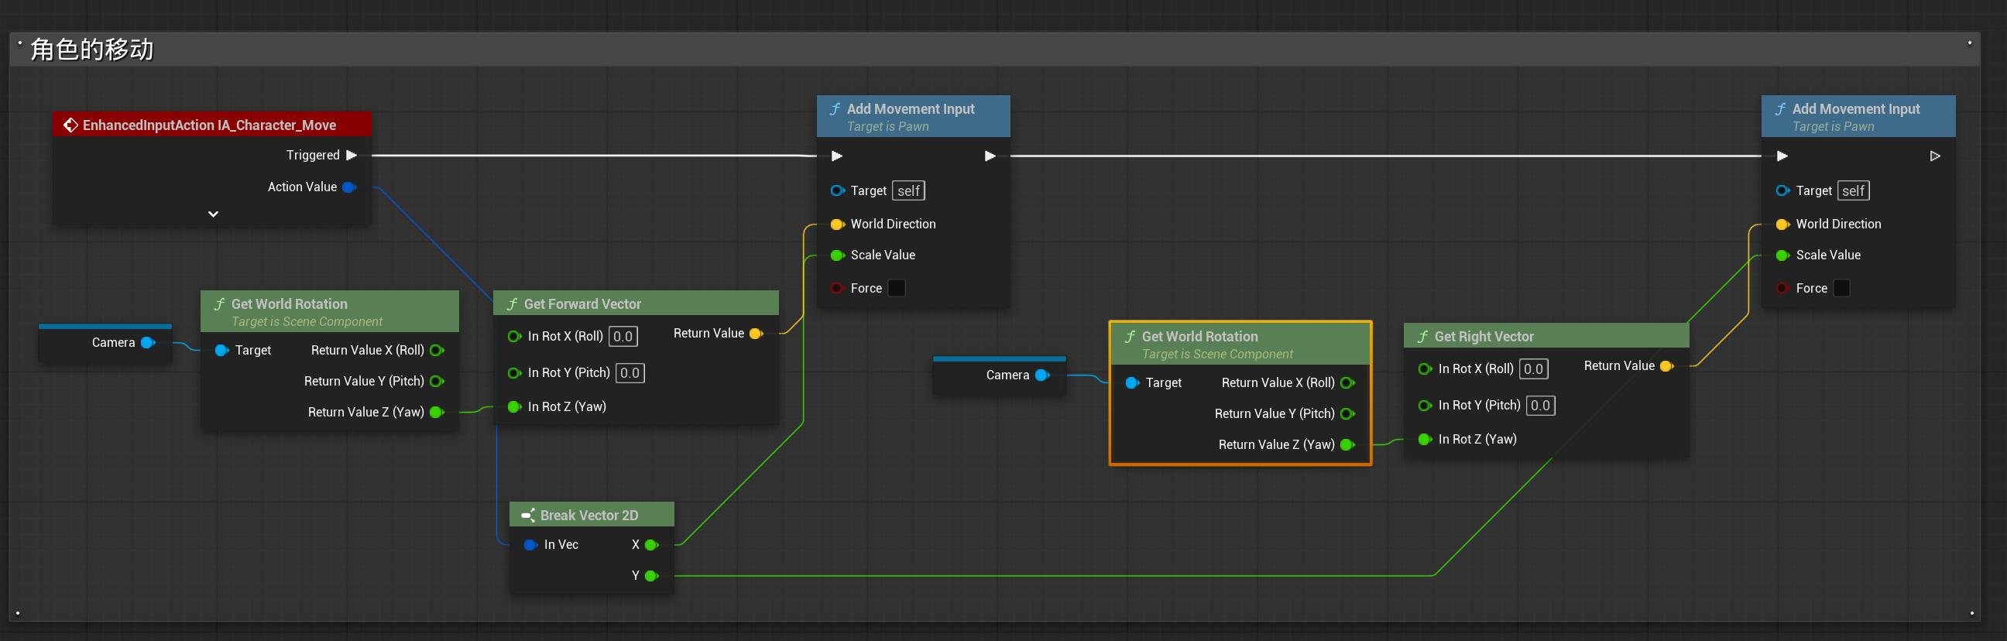This screenshot has height=641, width=2007.
Task: Click In Rot Z (Yaw) pin on Get Forward Vector
Action: [514, 406]
